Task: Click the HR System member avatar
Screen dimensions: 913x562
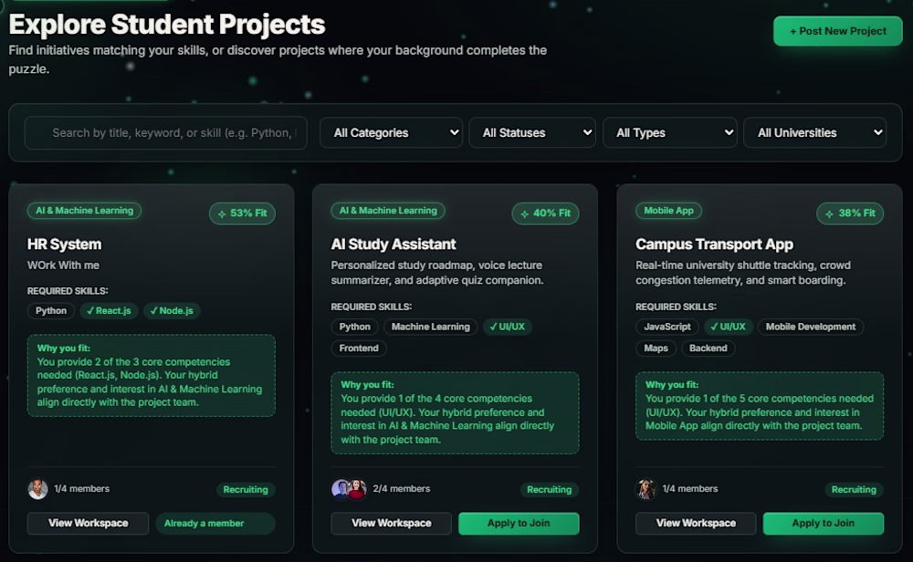Action: 37,489
